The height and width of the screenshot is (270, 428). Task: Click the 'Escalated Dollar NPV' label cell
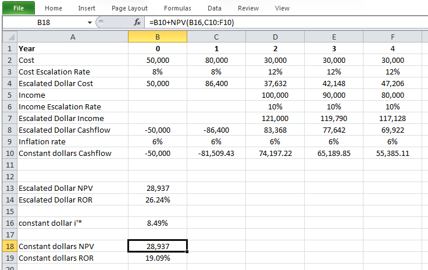click(73, 188)
